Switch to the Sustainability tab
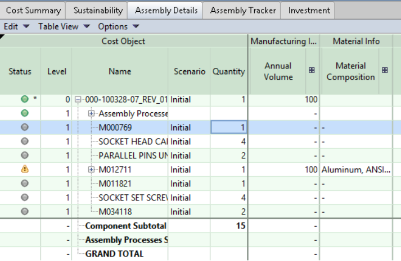401x261 pixels. 98,10
